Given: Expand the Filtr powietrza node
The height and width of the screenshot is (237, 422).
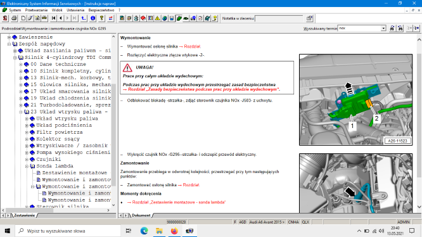Looking at the screenshot, I should [x=27, y=132].
